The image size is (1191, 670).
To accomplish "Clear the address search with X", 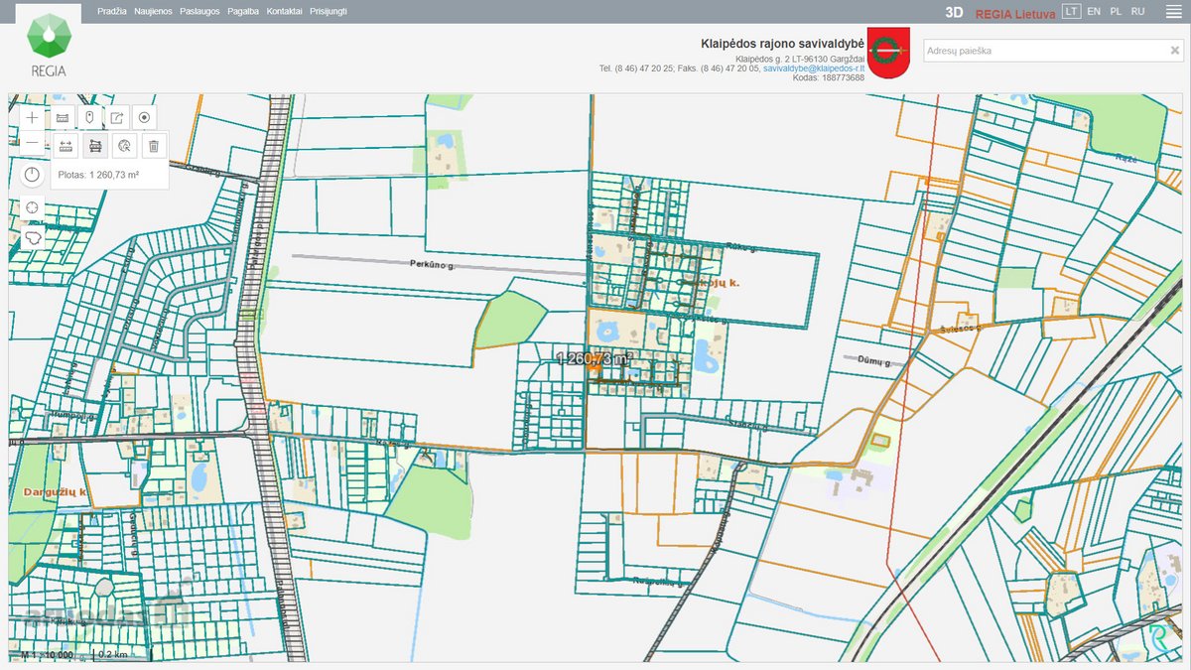I will [1174, 50].
